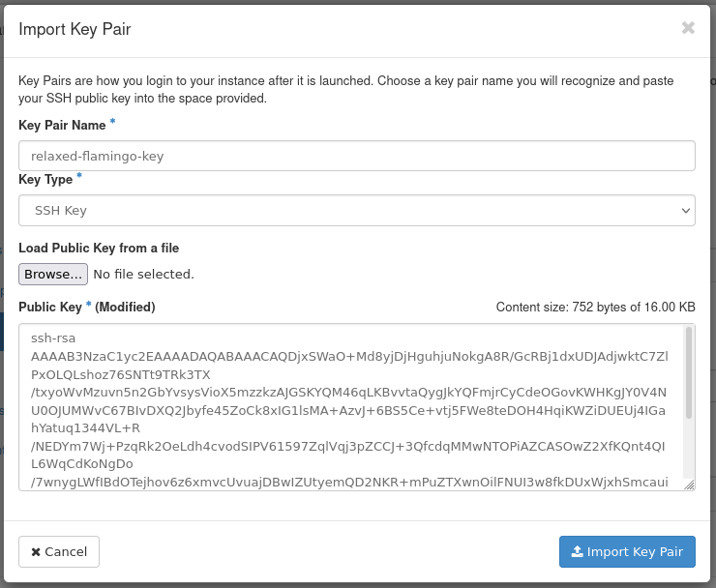Screen dimensions: 716x588
Task: Click the "Import Key Pair" dialog title
Action: click(x=75, y=29)
